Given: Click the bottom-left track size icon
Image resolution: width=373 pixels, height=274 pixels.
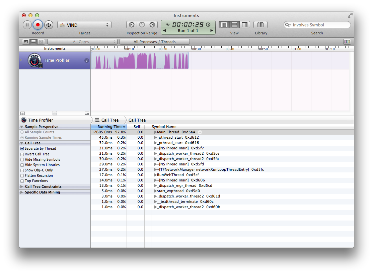Looking at the screenshot, I should [x=22, y=113].
